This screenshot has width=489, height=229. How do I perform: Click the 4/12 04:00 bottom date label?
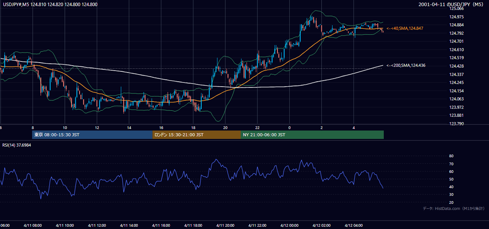point(354,225)
